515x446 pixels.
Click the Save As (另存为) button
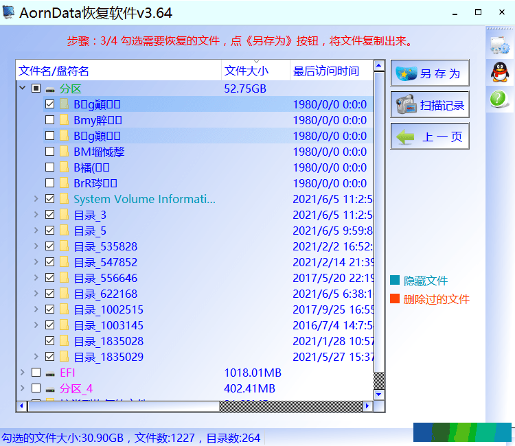(430, 73)
